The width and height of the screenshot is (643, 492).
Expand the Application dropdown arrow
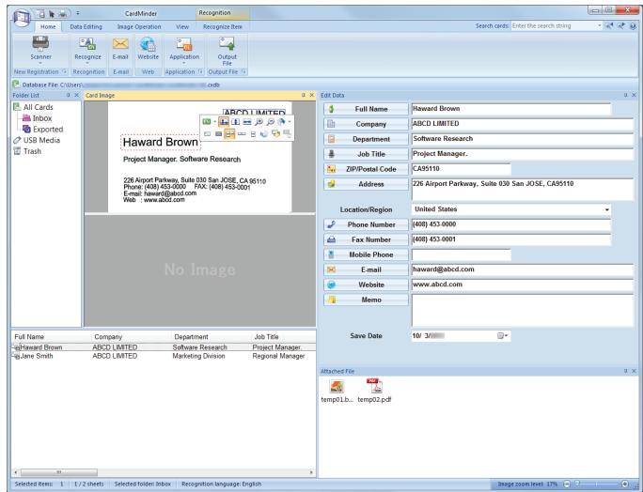point(184,64)
